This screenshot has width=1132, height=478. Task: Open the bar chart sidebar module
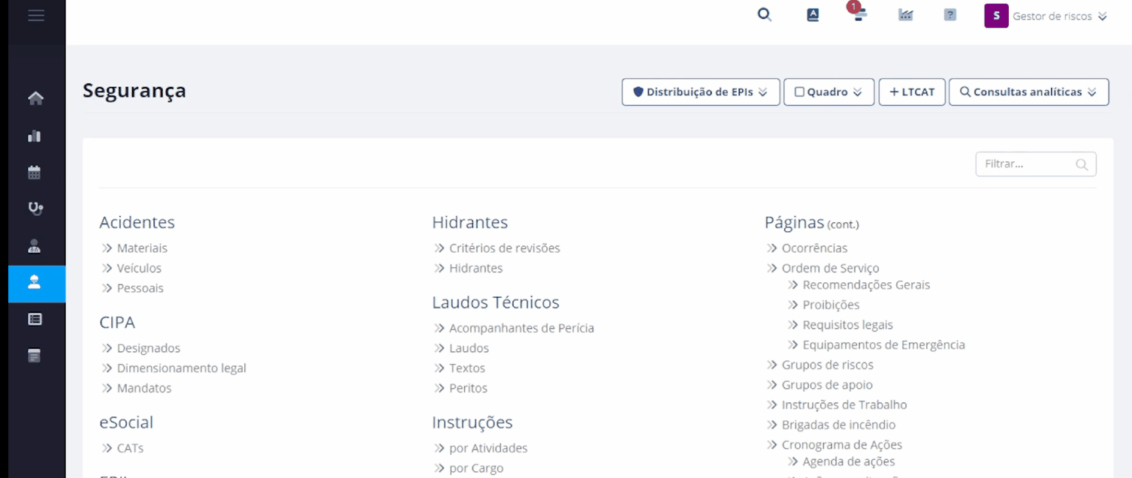click(35, 136)
